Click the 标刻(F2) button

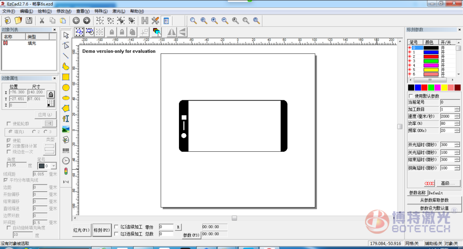click(102, 230)
